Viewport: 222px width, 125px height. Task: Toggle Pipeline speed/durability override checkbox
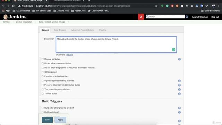(x=43, y=81)
